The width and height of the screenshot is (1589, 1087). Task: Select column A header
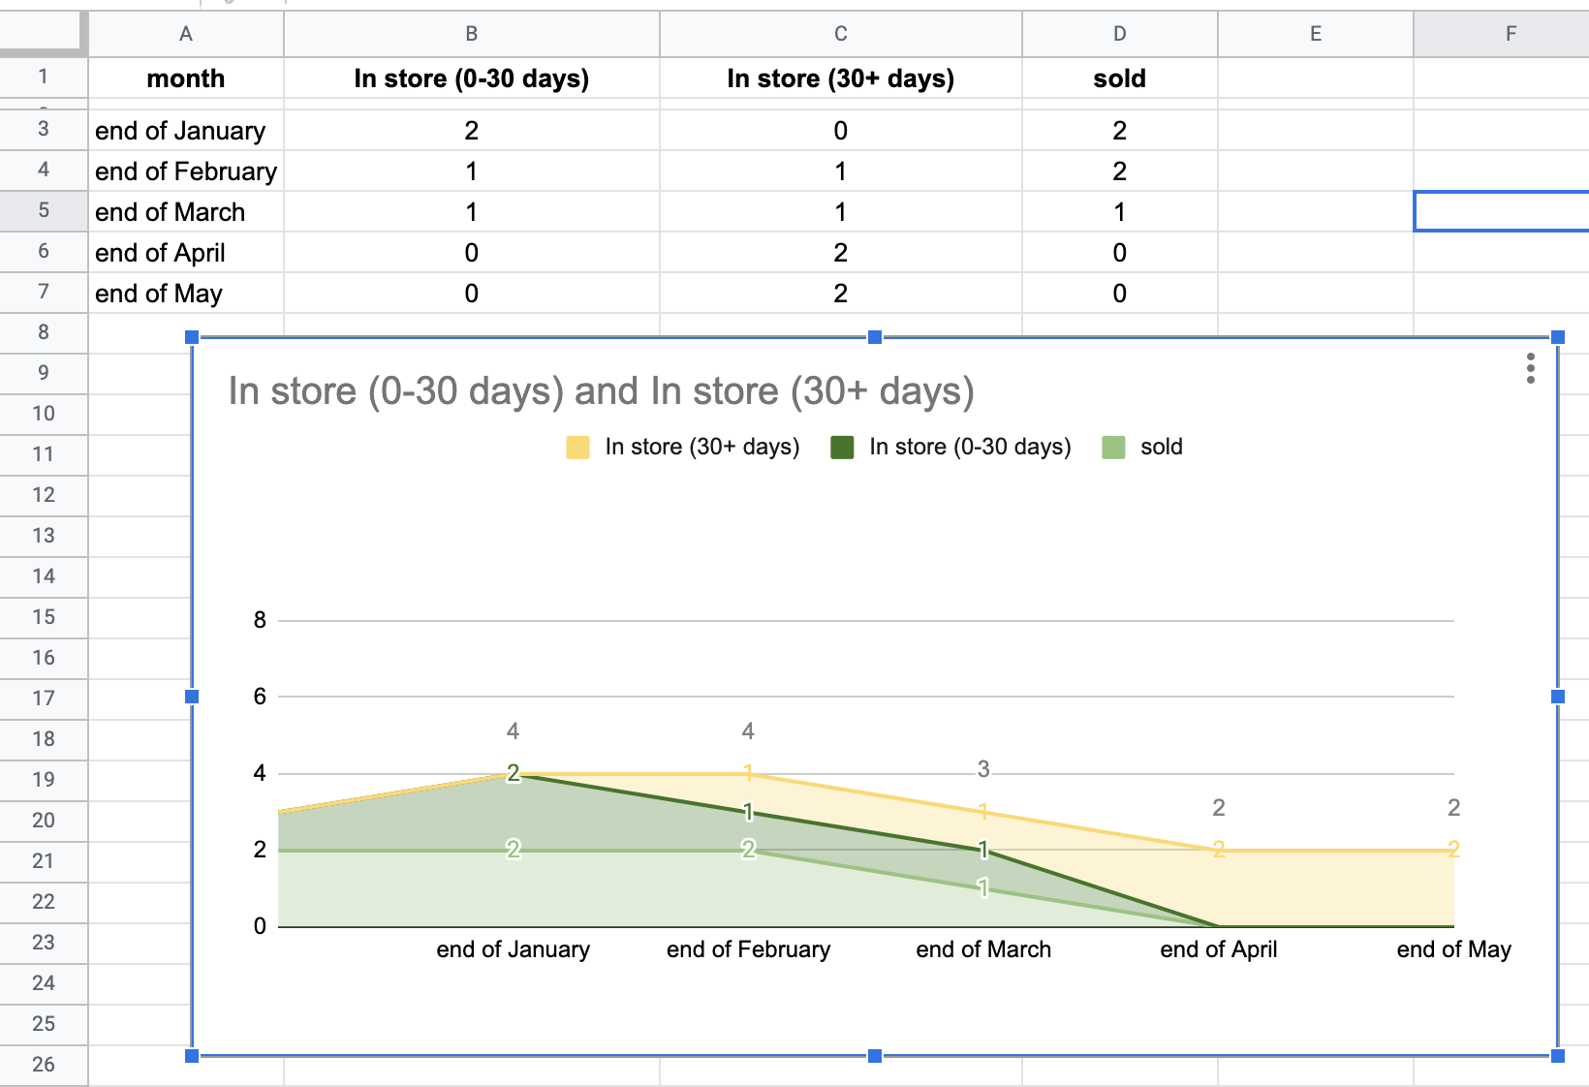[186, 34]
